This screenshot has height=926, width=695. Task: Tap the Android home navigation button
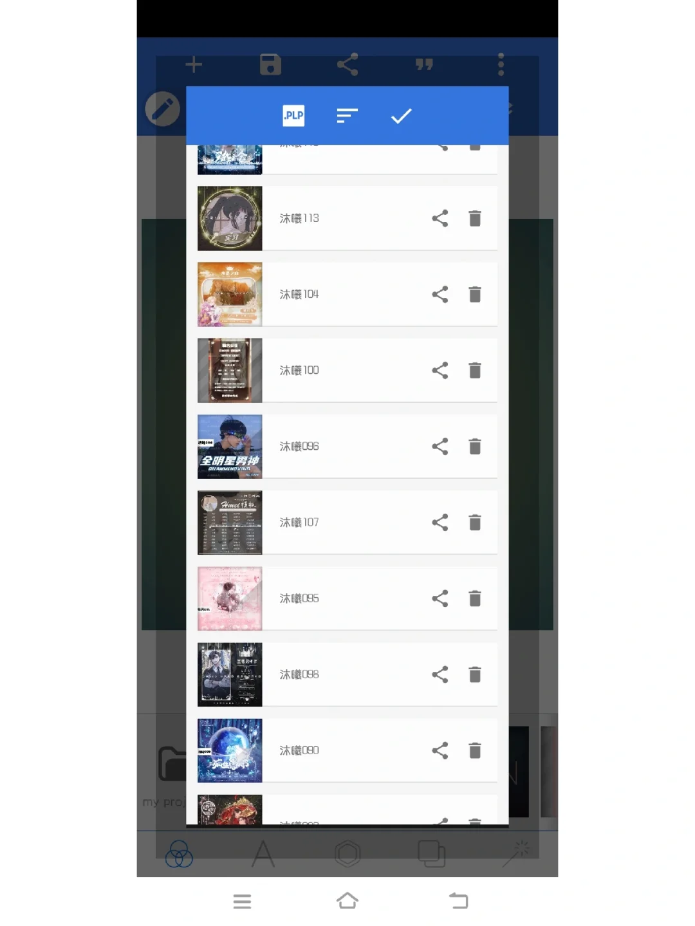[347, 900]
